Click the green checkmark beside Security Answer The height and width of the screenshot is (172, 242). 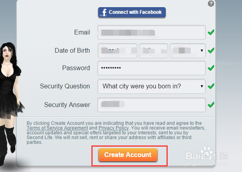tap(211, 105)
